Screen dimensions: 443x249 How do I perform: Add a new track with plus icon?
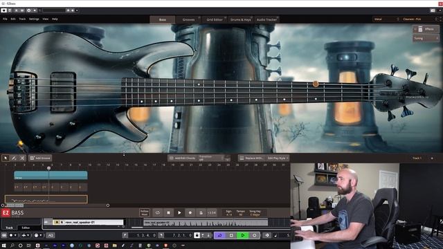click(x=432, y=158)
